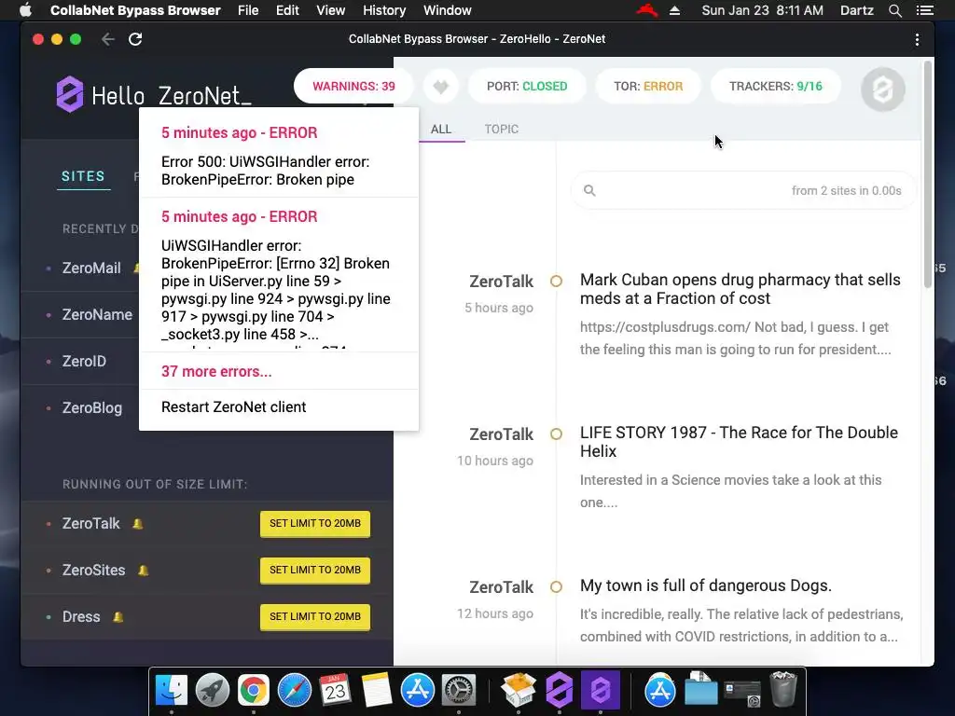Click the ZeroNet logo beside Hello ZeroNet
Viewport: 955px width, 716px height.
[69, 94]
